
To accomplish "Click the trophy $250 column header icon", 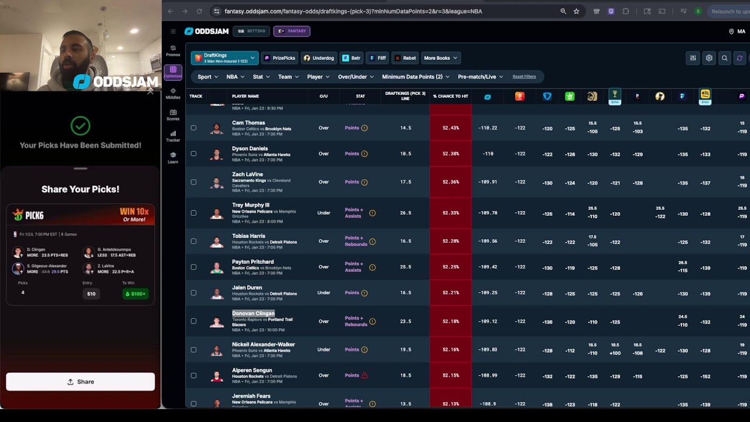I will pos(615,96).
